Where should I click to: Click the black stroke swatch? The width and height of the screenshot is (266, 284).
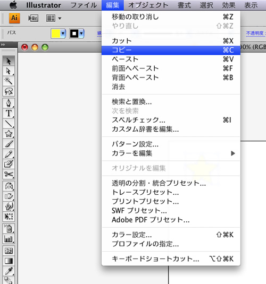74,33
